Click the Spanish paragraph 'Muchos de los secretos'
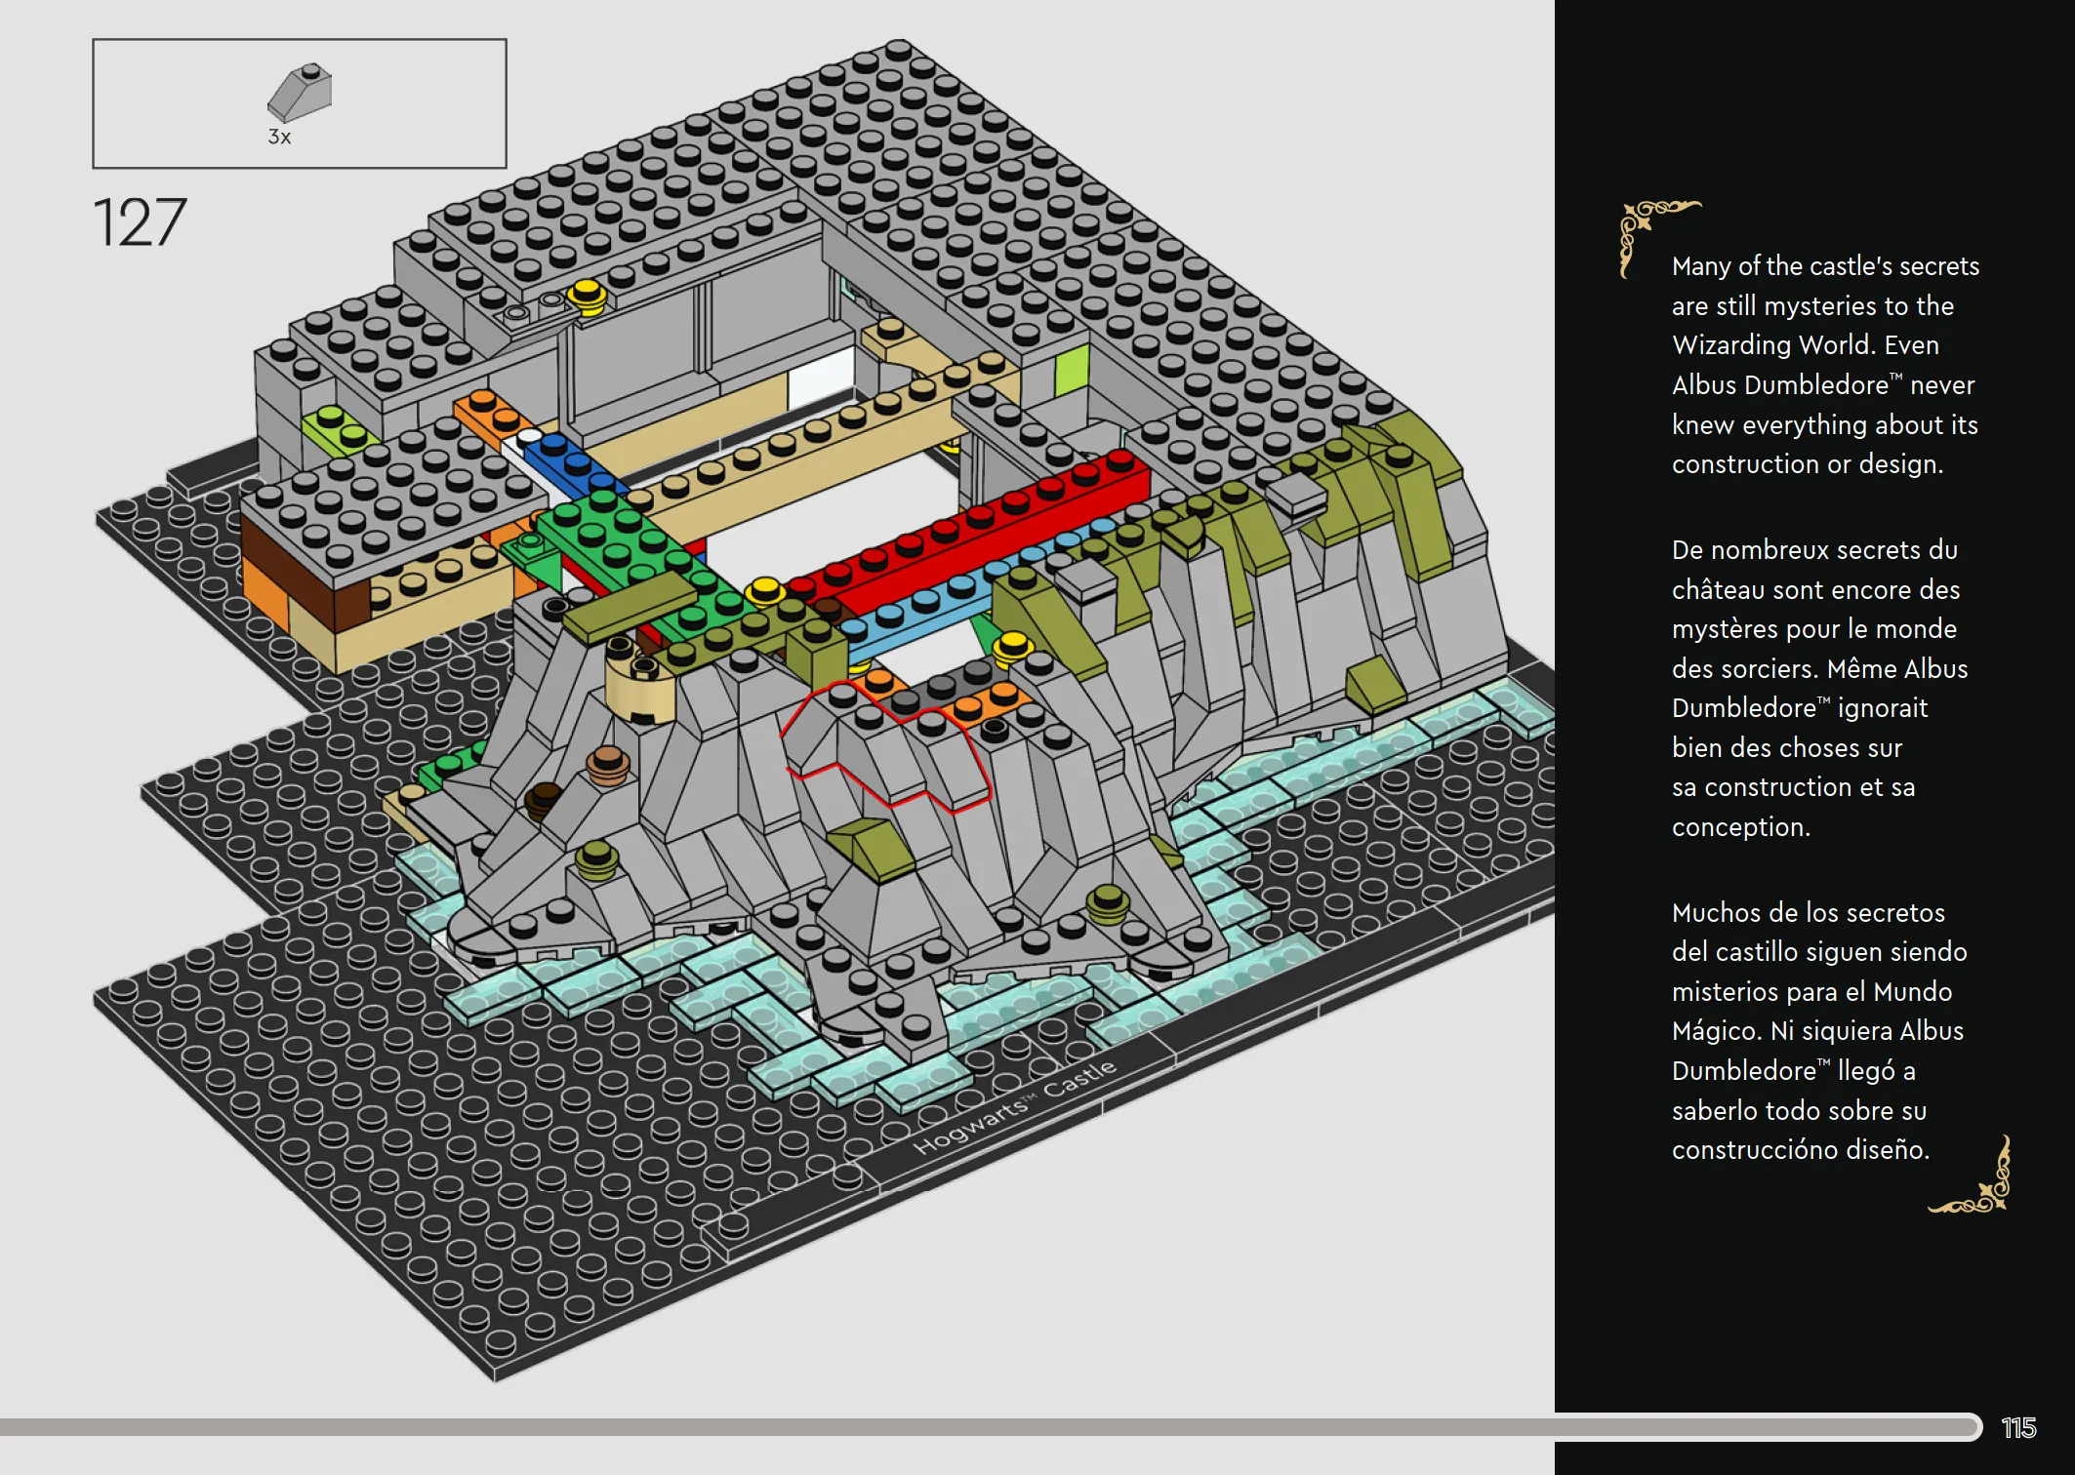Image resolution: width=2075 pixels, height=1475 pixels. [x=1819, y=1030]
